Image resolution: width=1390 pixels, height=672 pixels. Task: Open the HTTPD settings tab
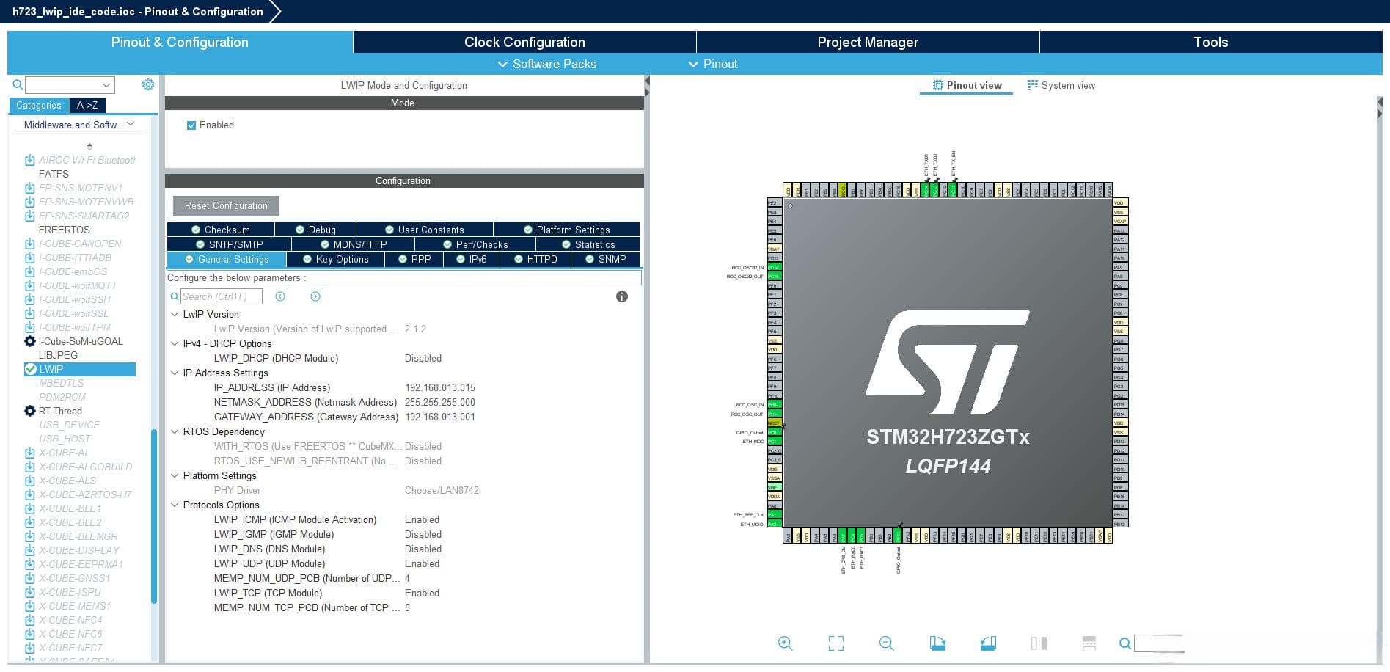(535, 259)
